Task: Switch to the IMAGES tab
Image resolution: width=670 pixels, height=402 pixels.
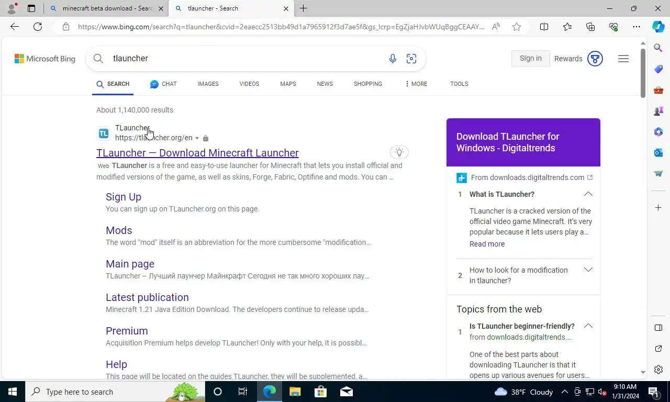Action: pos(208,84)
